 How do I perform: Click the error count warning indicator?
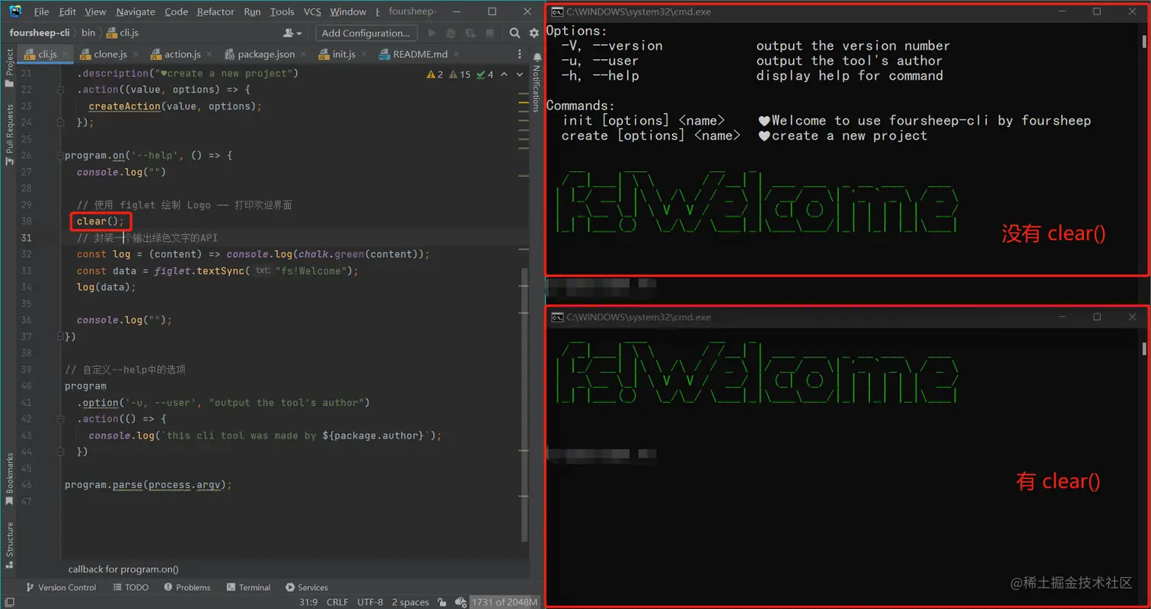point(435,75)
